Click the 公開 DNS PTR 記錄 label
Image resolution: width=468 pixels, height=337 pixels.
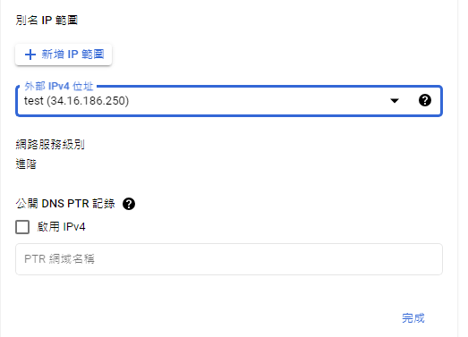pos(65,204)
